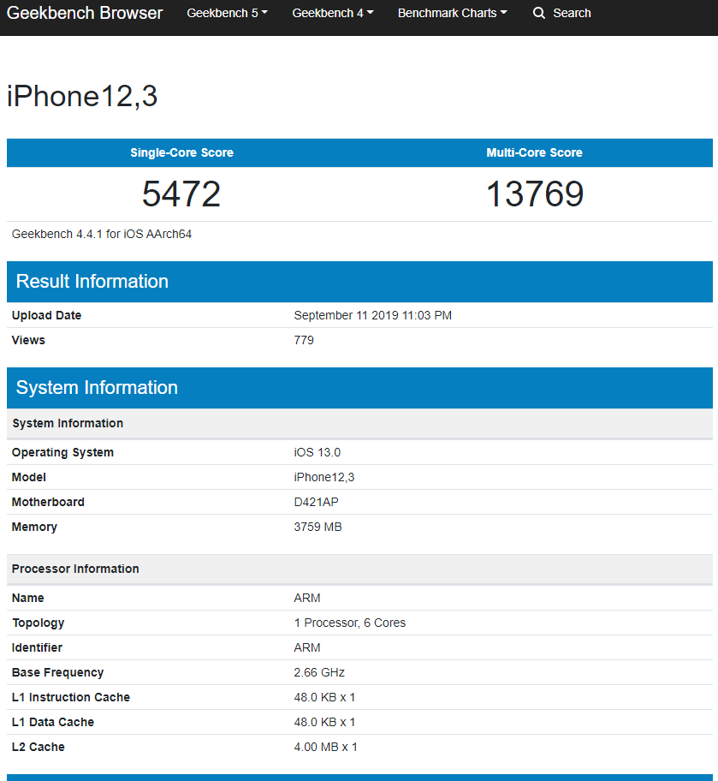The height and width of the screenshot is (781, 718).
Task: Click the L1 Instruction Cache label
Action: [x=71, y=697]
